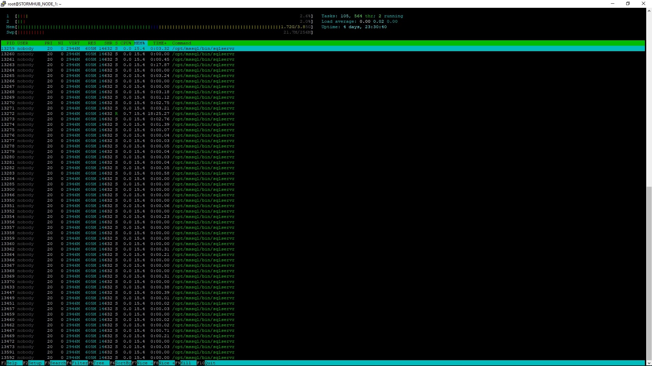Click the highlighted MEM% column header

tap(139, 43)
